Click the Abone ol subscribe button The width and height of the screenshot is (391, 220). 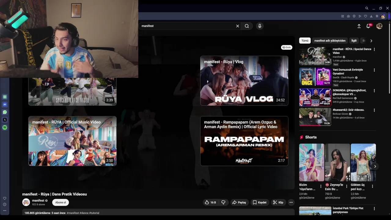[x=60, y=202]
